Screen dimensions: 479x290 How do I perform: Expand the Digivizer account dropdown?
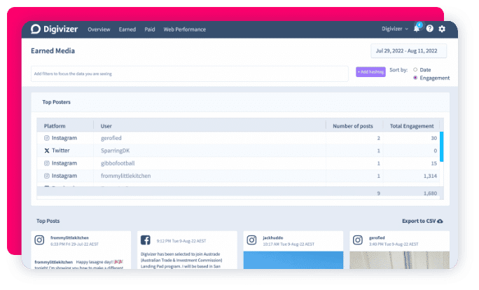395,29
